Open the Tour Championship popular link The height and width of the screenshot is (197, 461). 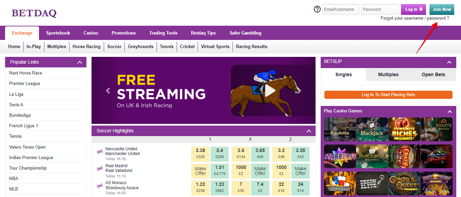point(28,168)
